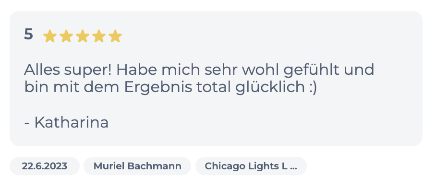Click the reviewer name Katharina
Viewport: 436px width, 189px height.
click(71, 122)
